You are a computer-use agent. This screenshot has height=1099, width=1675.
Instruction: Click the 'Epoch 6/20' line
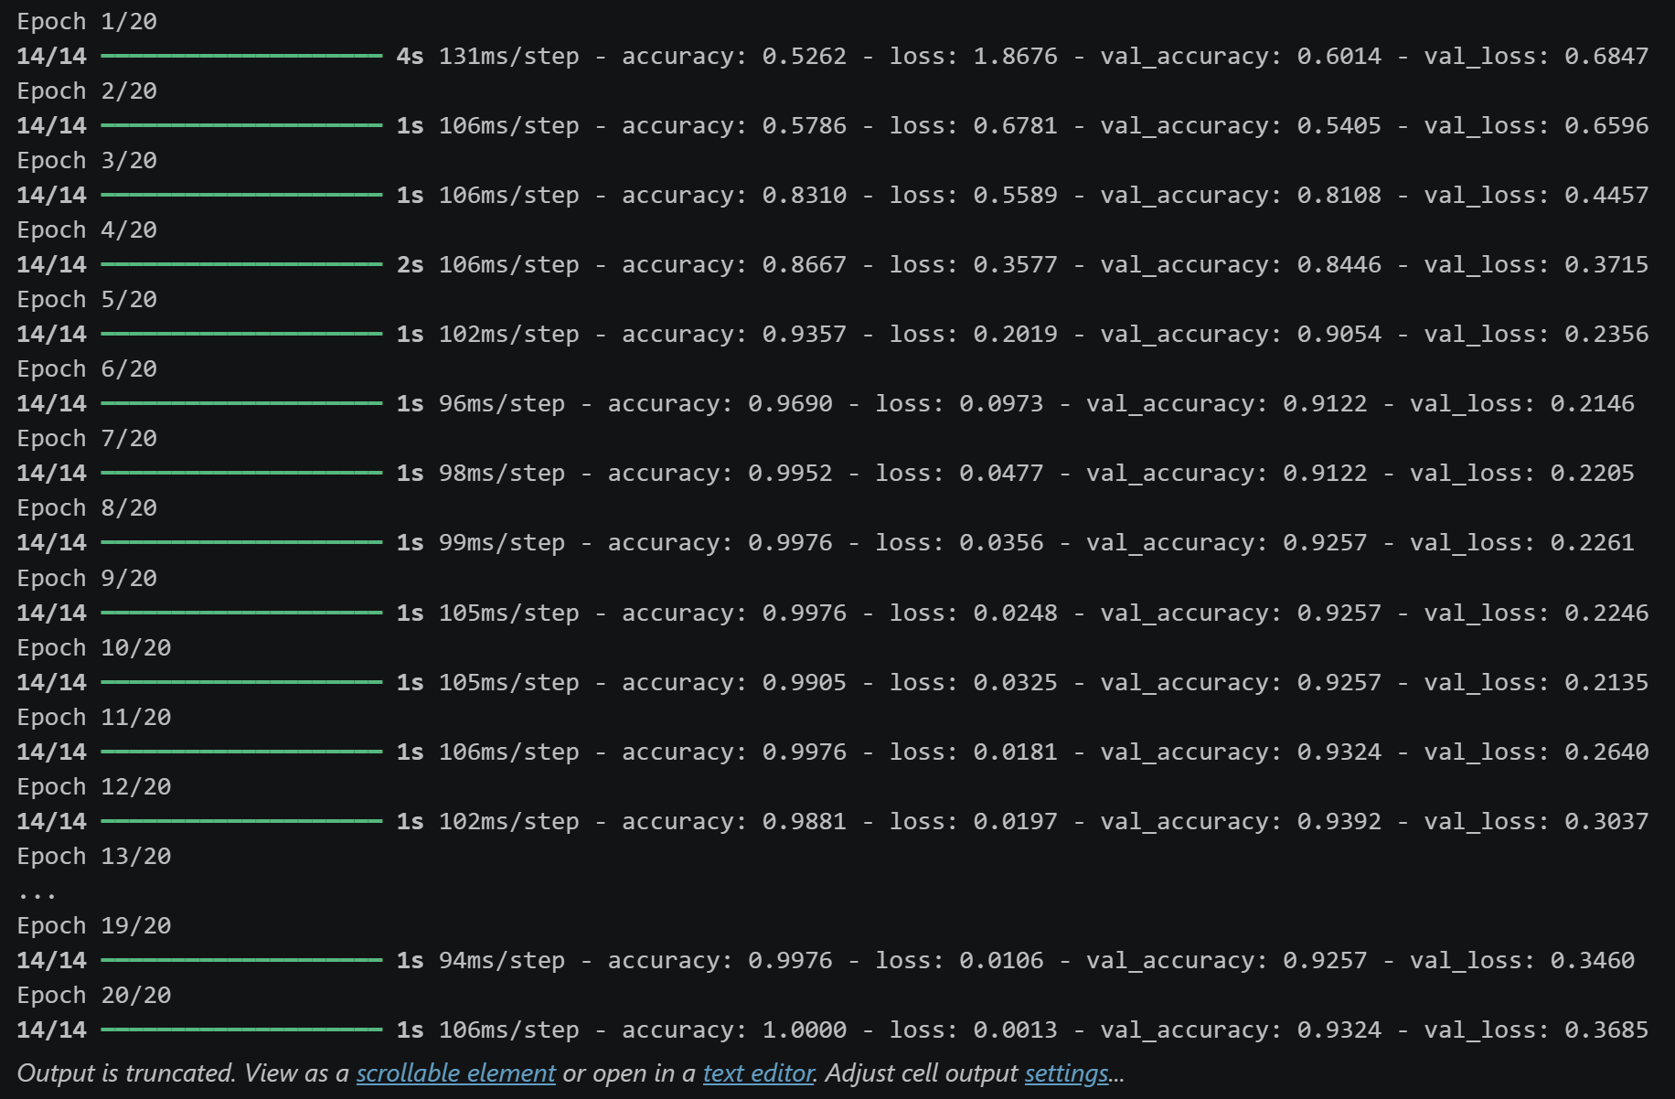[87, 368]
